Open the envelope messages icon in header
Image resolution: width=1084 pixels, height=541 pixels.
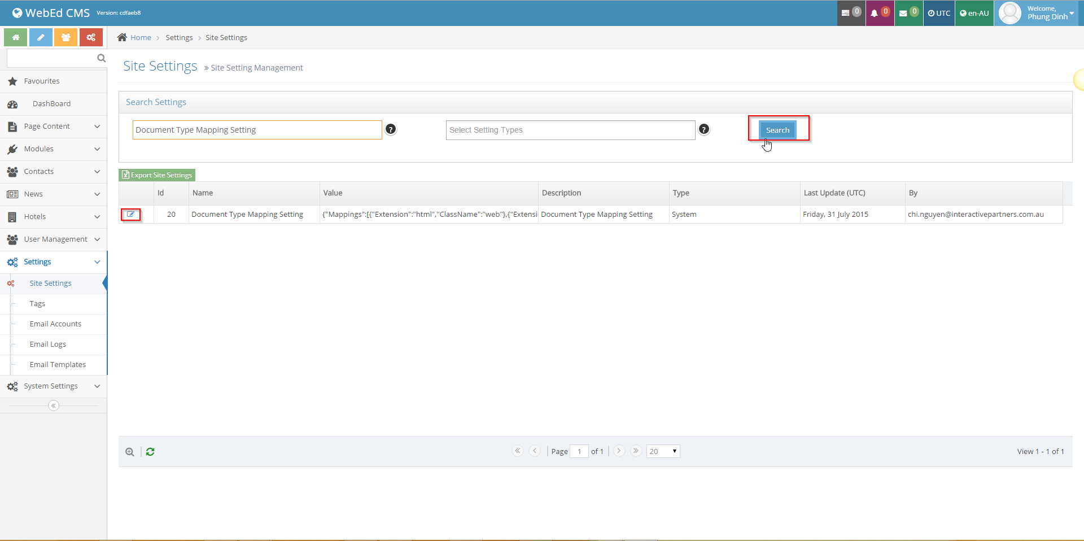click(908, 13)
